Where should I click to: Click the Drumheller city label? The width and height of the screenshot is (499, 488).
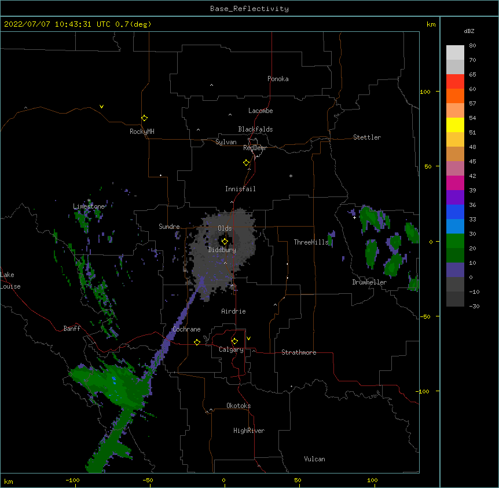pos(369,282)
